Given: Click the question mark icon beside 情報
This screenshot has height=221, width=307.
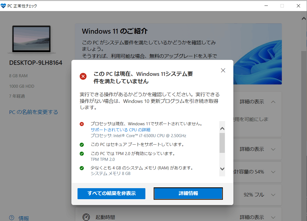Looking at the screenshot, I should [12, 218].
